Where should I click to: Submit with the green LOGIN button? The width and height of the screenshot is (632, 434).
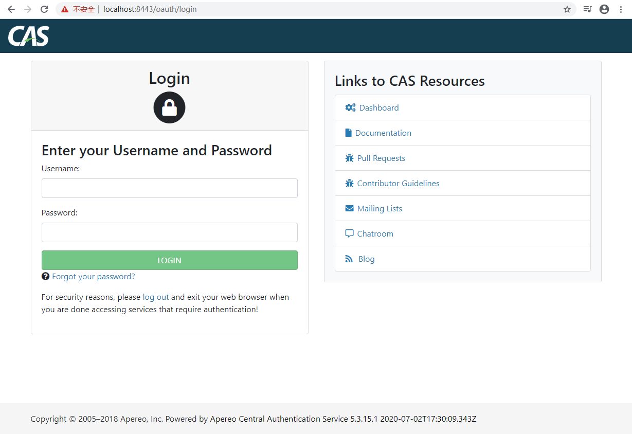pyautogui.click(x=170, y=260)
